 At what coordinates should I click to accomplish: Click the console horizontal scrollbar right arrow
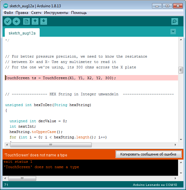(x=175, y=178)
